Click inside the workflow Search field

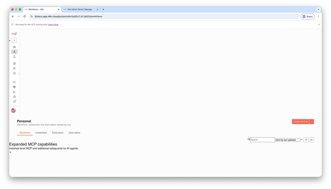pos(262,139)
